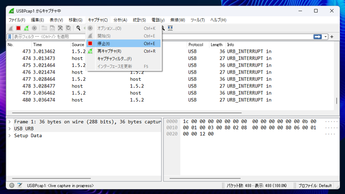Expand the Setup Data tree item

(x=10, y=136)
